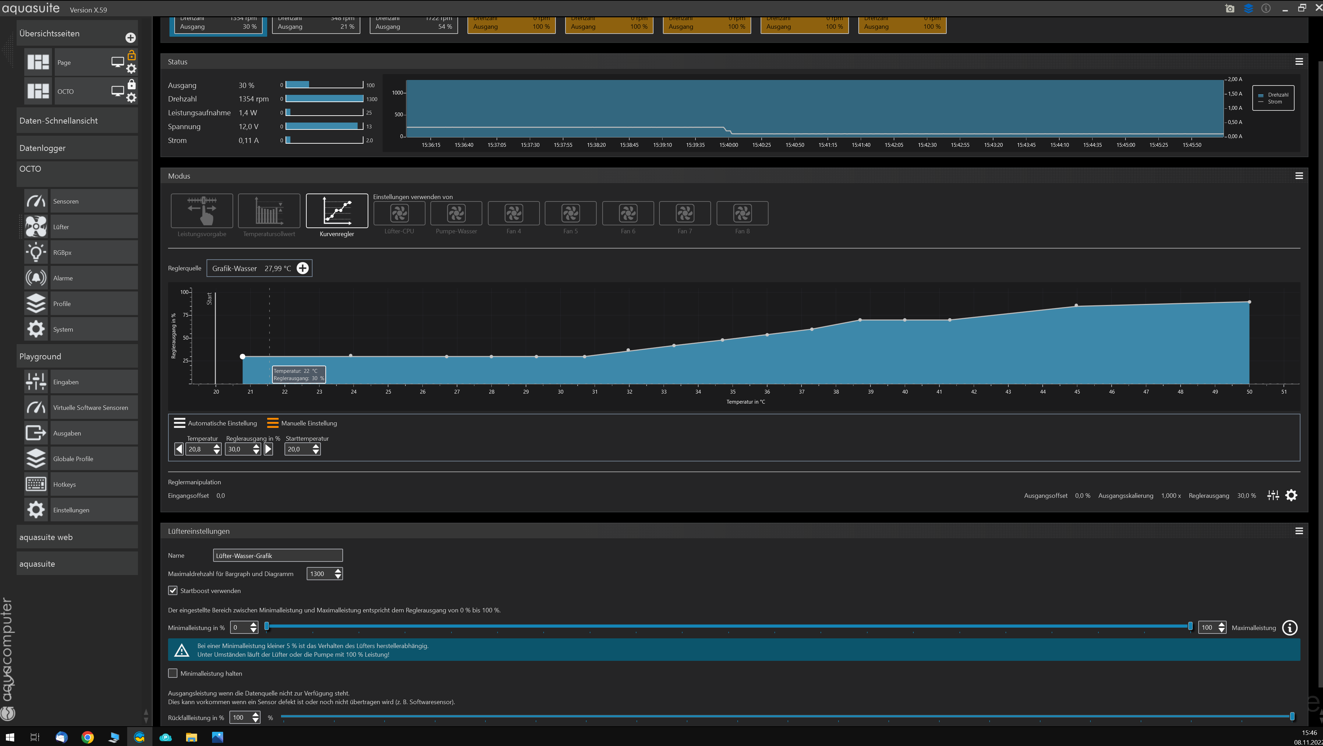Open Lüftereinstellungen panel hamburger menu
The width and height of the screenshot is (1323, 746).
(x=1299, y=531)
